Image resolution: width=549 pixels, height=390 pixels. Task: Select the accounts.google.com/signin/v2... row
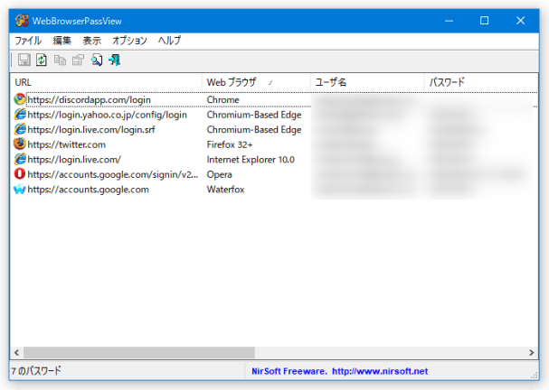pos(274,174)
